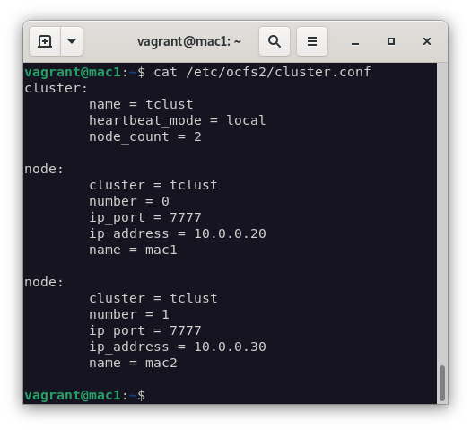Click the ip_address = 10.0.0.20 line

click(x=178, y=233)
